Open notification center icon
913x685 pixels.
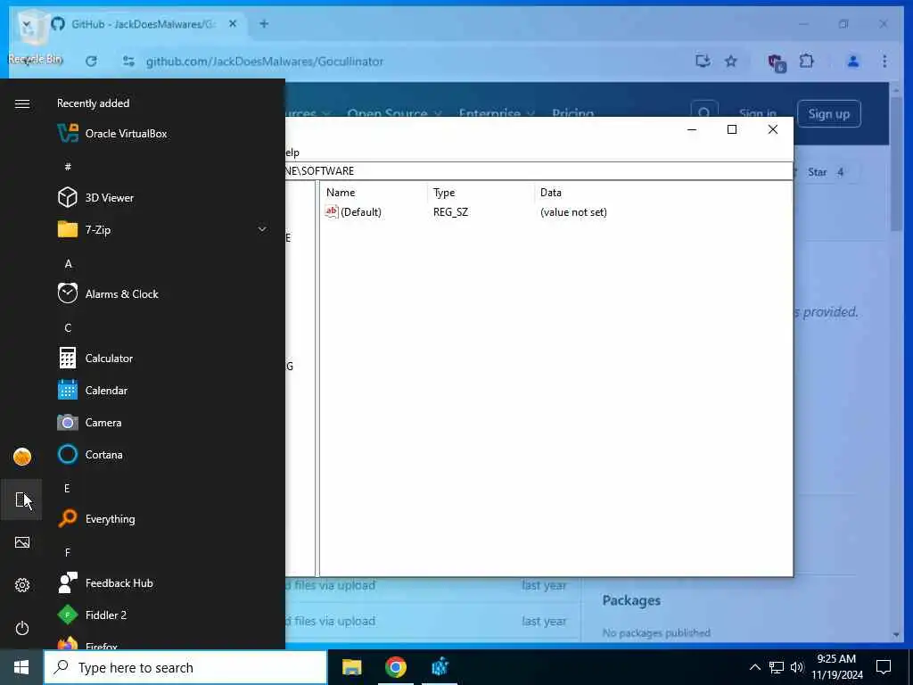coord(884,667)
